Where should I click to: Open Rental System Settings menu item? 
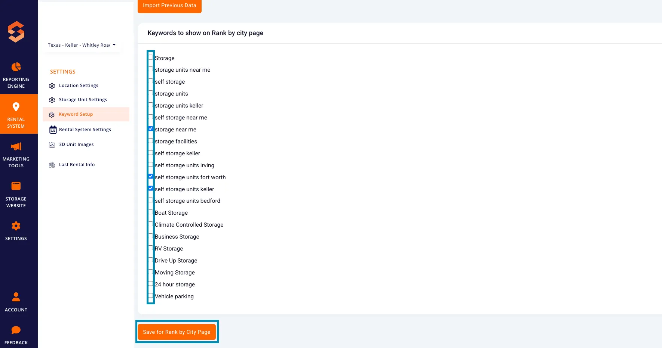86,130
